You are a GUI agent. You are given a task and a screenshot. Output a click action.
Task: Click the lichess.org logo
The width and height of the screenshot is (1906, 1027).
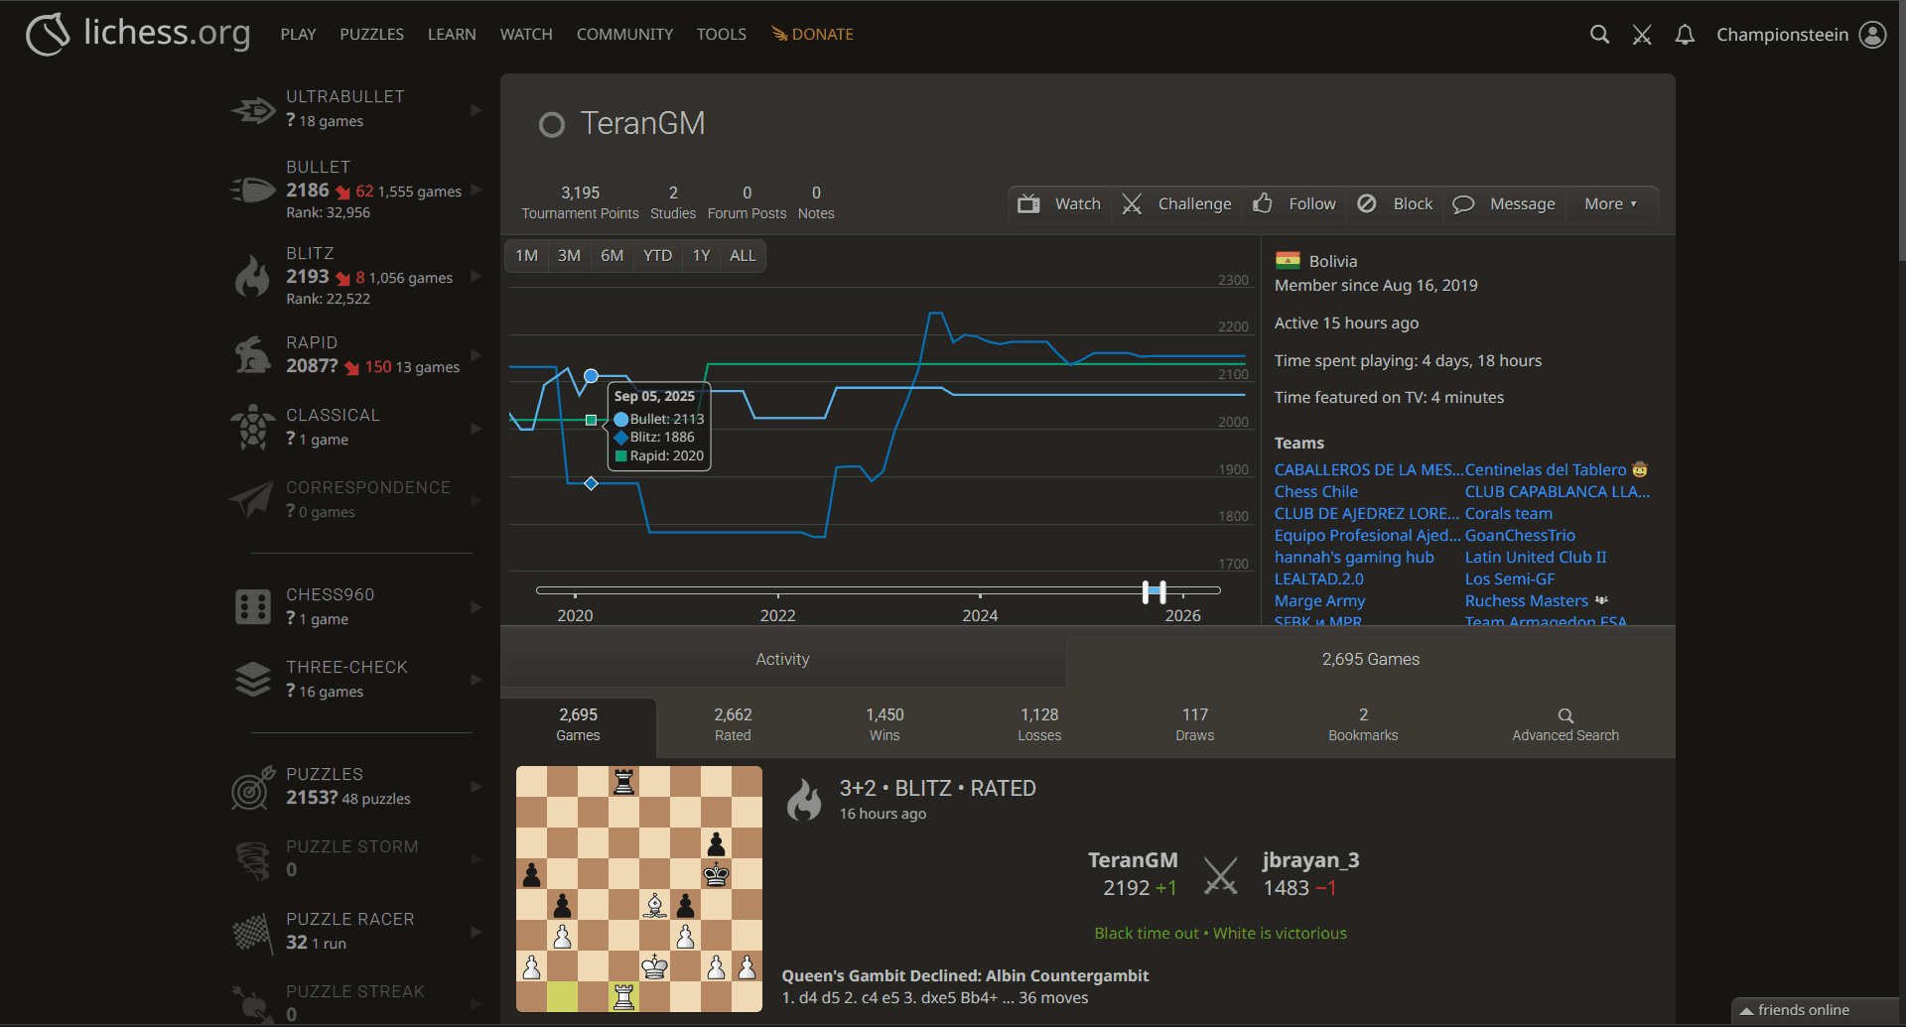[137, 34]
